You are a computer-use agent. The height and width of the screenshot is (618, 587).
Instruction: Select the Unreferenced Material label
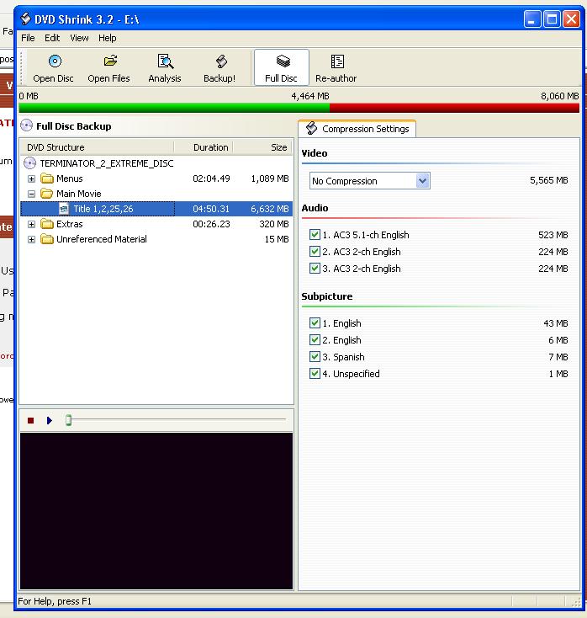[102, 239]
